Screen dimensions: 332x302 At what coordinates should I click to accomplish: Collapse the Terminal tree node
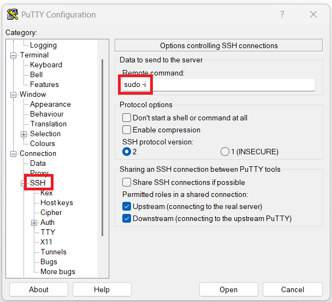click(14, 55)
